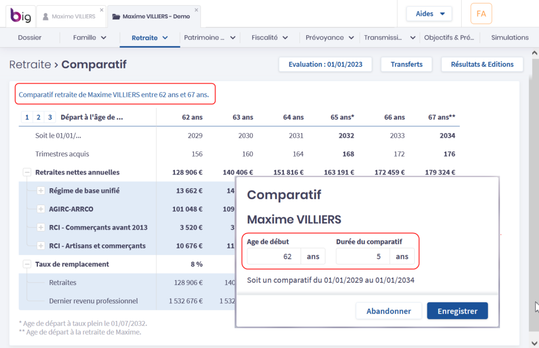Click the Abandonner button
The width and height of the screenshot is (539, 348).
point(388,311)
